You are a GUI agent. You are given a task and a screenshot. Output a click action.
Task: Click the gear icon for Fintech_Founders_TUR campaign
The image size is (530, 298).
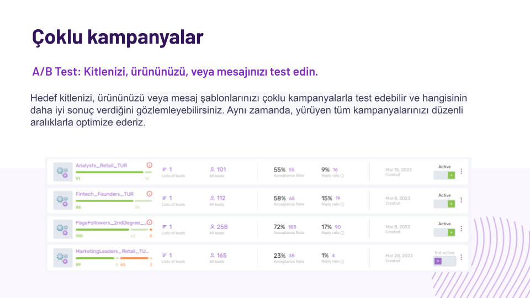pos(62,200)
